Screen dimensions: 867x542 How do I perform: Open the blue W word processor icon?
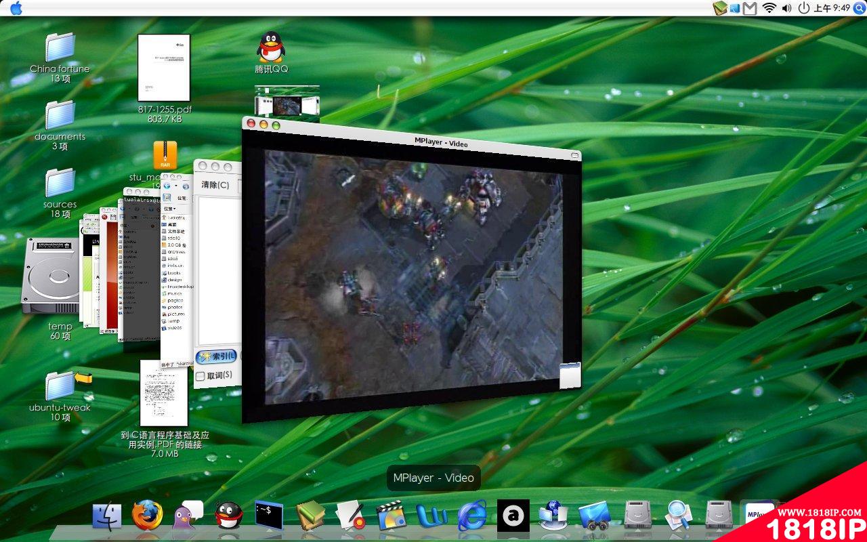pos(431,516)
